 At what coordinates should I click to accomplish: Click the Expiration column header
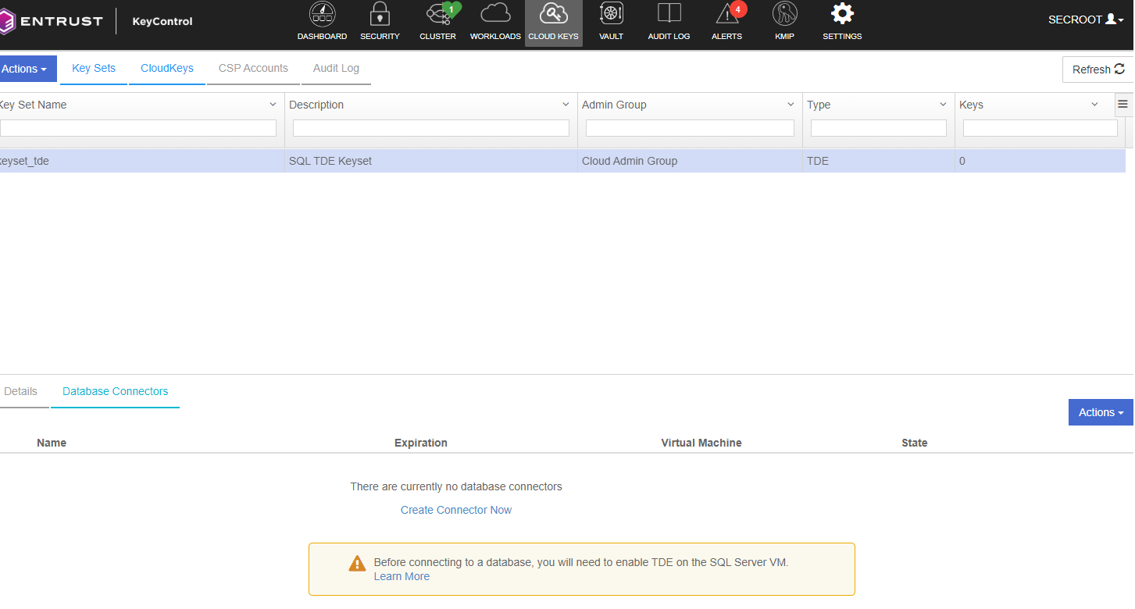[421, 443]
